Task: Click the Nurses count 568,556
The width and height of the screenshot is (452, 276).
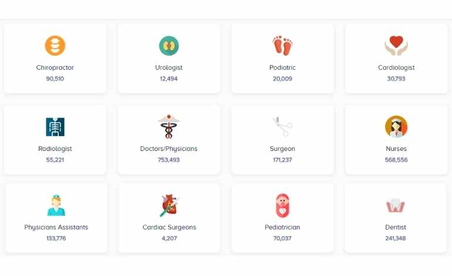Action: (396, 160)
